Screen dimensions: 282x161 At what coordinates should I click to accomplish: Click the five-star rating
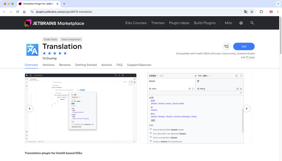click(55, 53)
